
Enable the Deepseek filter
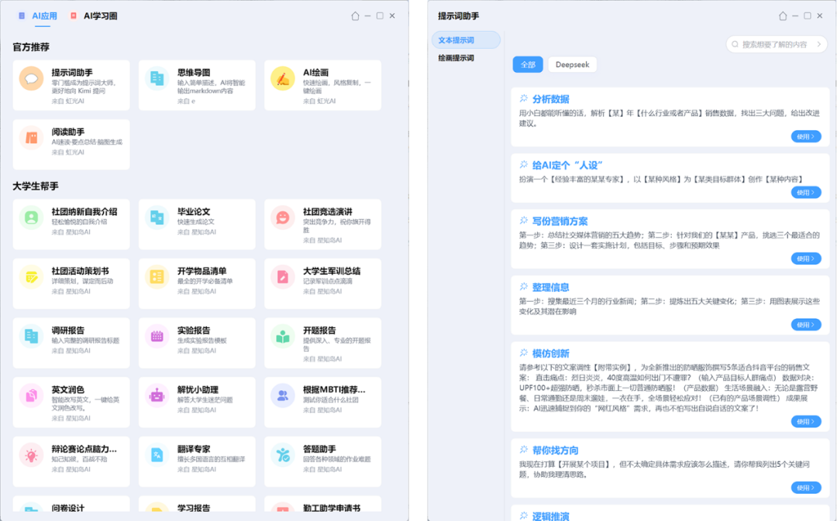click(572, 64)
